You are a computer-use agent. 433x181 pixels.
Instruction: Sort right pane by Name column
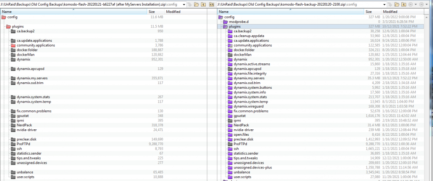pos(291,12)
